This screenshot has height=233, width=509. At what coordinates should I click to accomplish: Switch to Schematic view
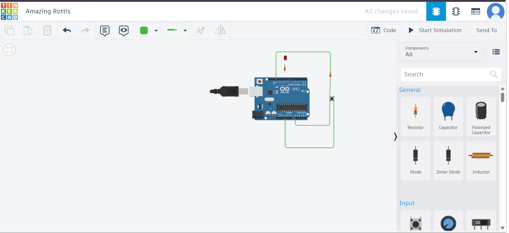[456, 11]
